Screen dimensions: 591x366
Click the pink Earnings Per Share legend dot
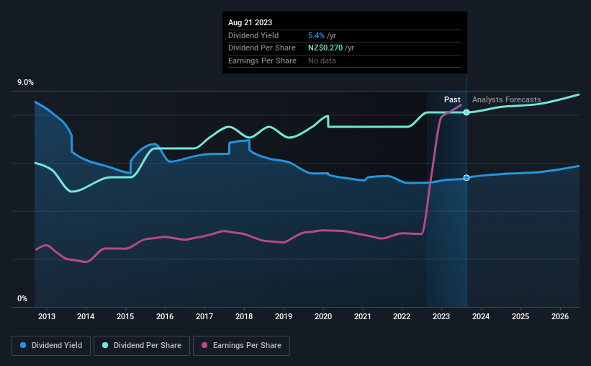[x=204, y=345]
